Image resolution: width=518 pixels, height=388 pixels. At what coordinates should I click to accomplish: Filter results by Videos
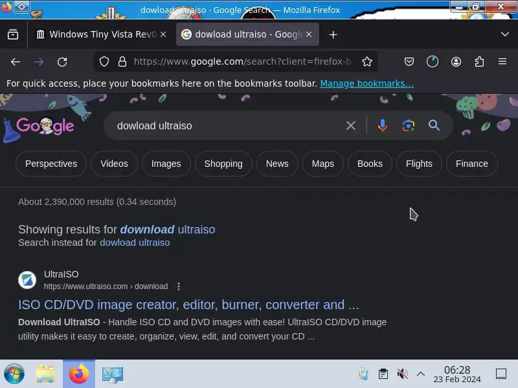[x=114, y=164]
